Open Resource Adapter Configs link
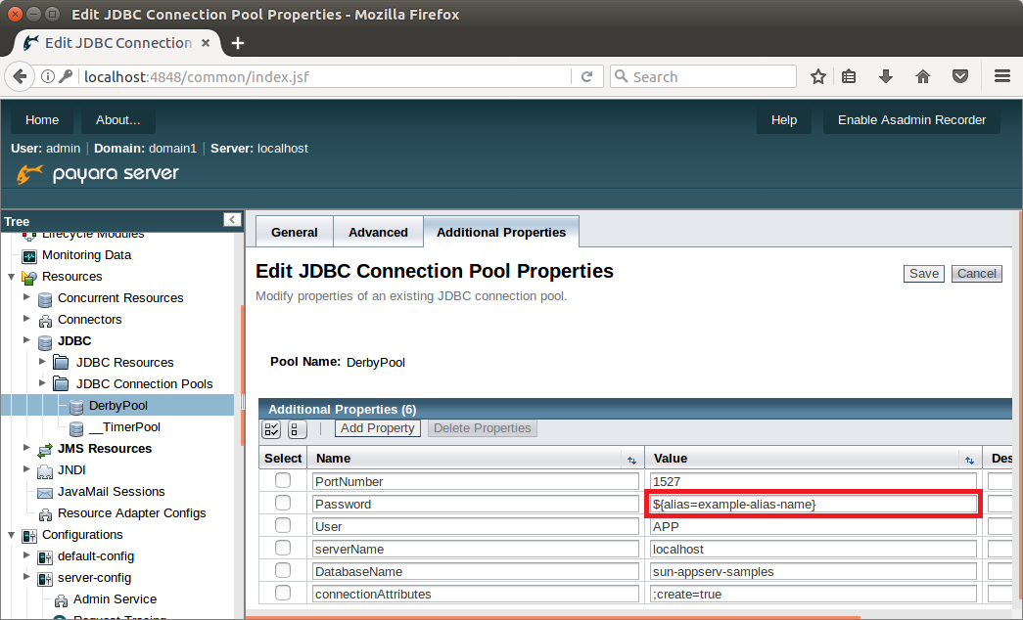 (x=132, y=513)
